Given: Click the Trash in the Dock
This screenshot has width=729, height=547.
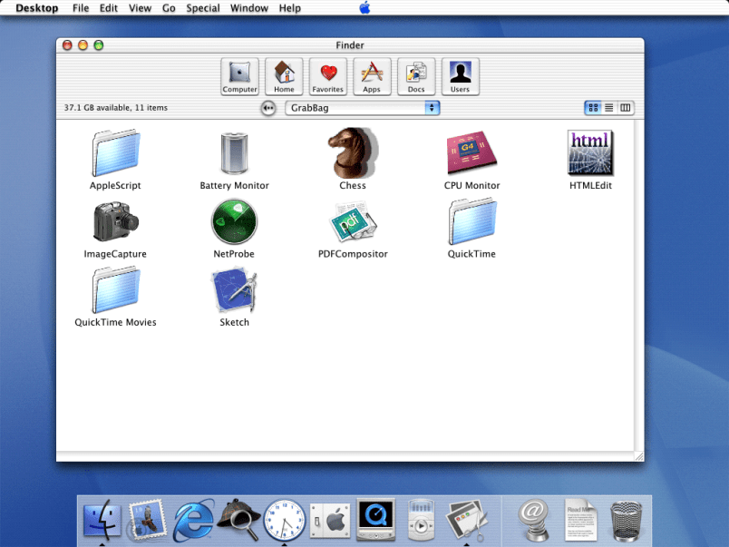Looking at the screenshot, I should 627,521.
